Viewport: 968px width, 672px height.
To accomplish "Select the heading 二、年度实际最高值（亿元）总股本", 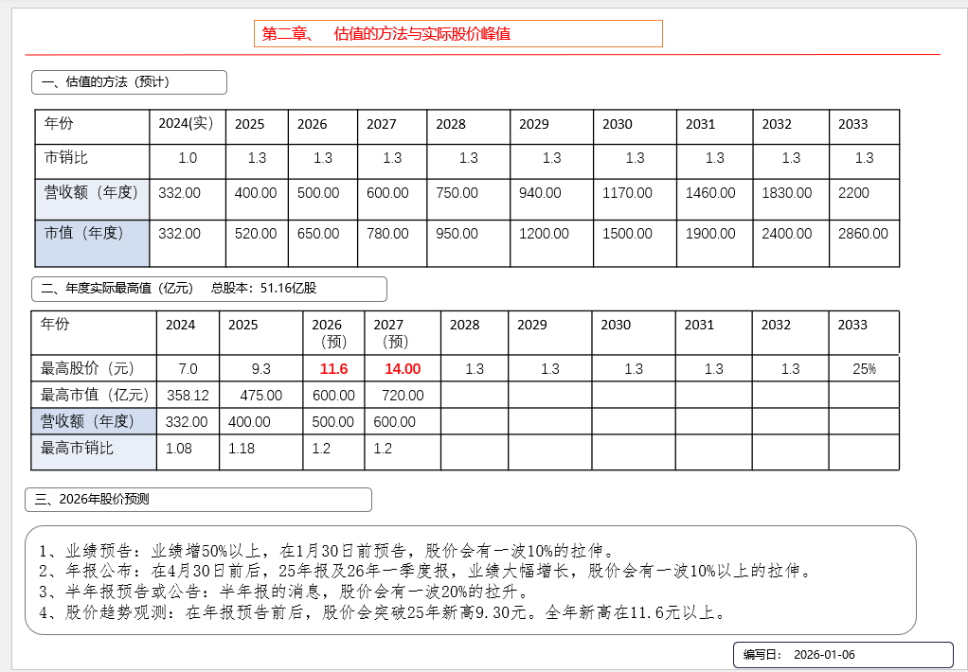I will (209, 289).
